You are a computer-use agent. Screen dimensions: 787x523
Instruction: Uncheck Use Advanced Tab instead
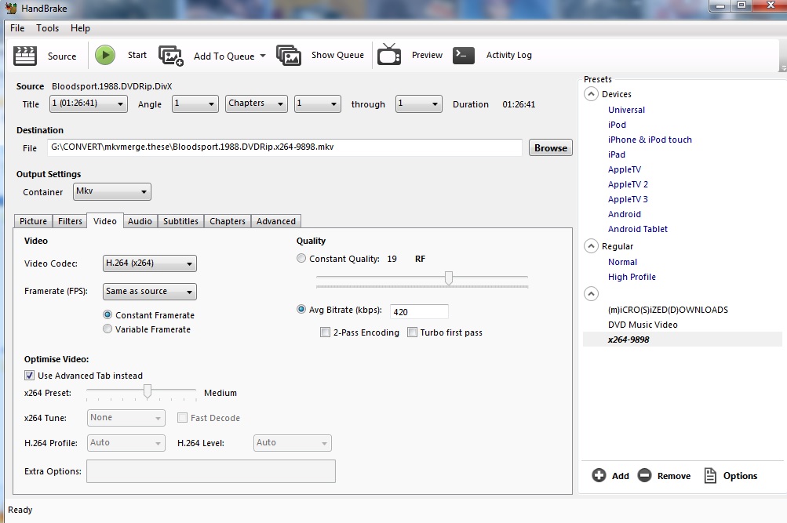30,376
